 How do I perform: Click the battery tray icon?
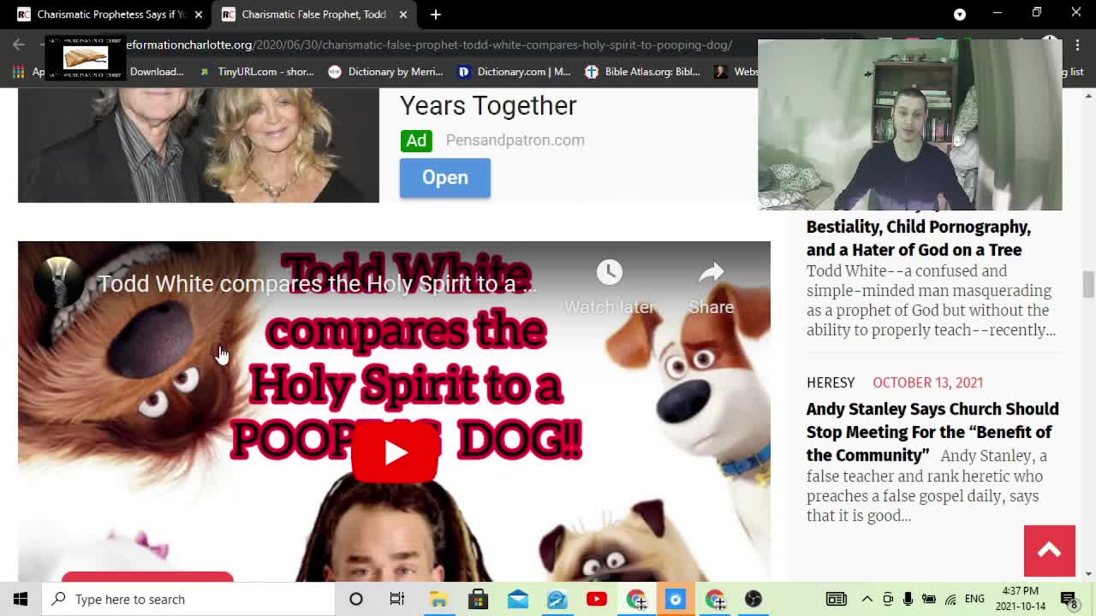(929, 599)
